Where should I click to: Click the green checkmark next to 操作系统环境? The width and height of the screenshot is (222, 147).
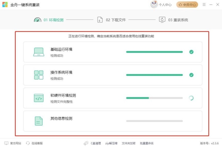(191, 75)
